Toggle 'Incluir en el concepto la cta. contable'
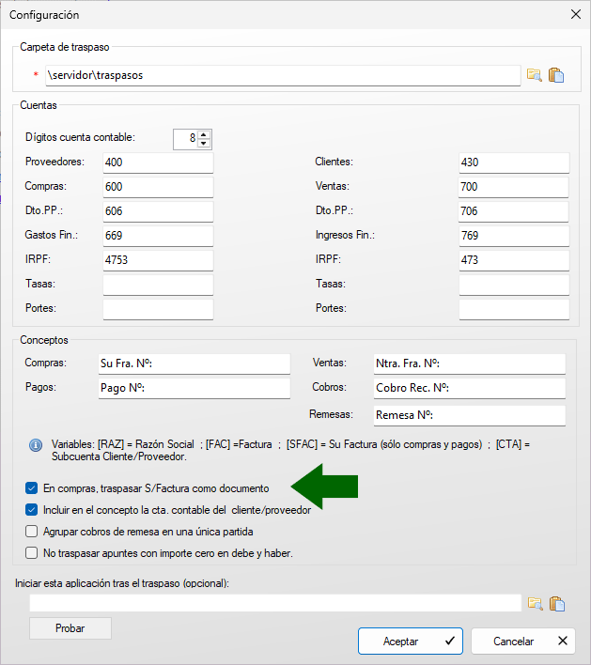591x665 pixels. click(32, 510)
